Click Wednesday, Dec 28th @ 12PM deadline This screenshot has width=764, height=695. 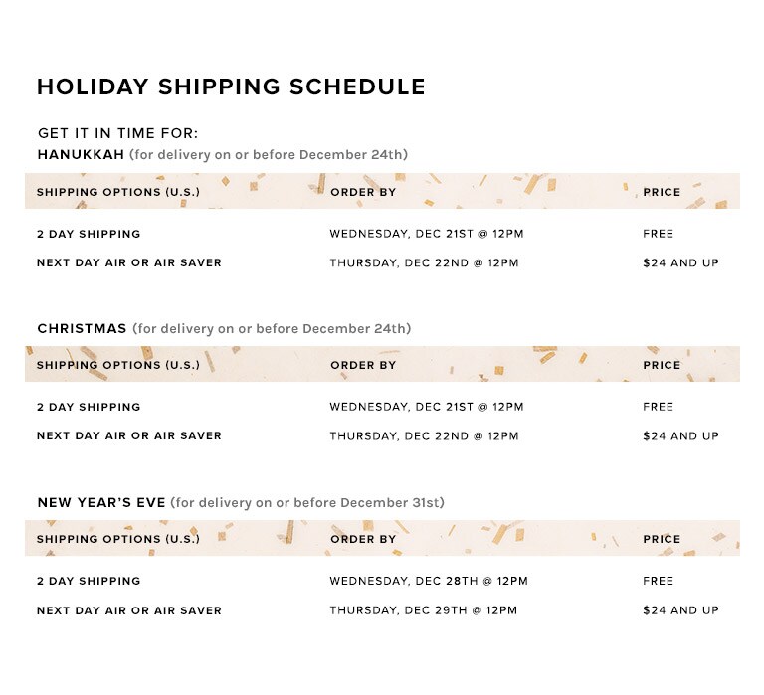[x=429, y=581]
